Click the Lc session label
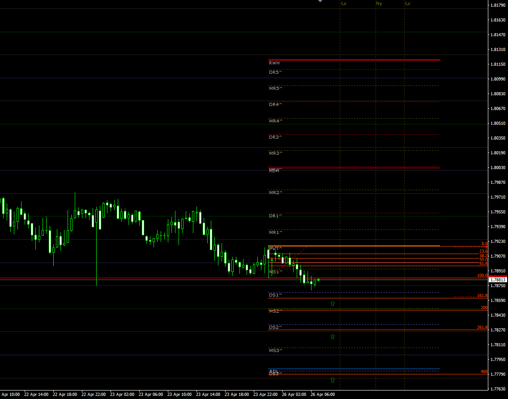 pos(408,4)
